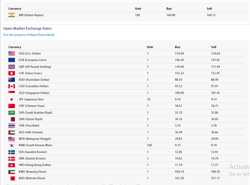Image resolution: width=250 pixels, height=185 pixels.
Task: Click the UK flag next to GBP
Action: pyautogui.click(x=12, y=67)
